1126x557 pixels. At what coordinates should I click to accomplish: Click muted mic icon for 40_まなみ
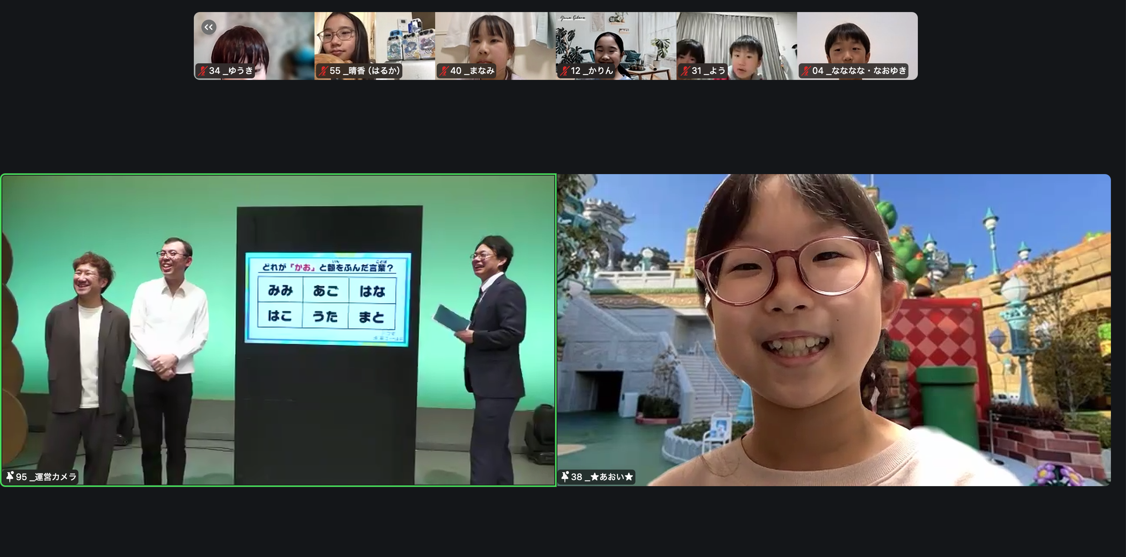(444, 71)
